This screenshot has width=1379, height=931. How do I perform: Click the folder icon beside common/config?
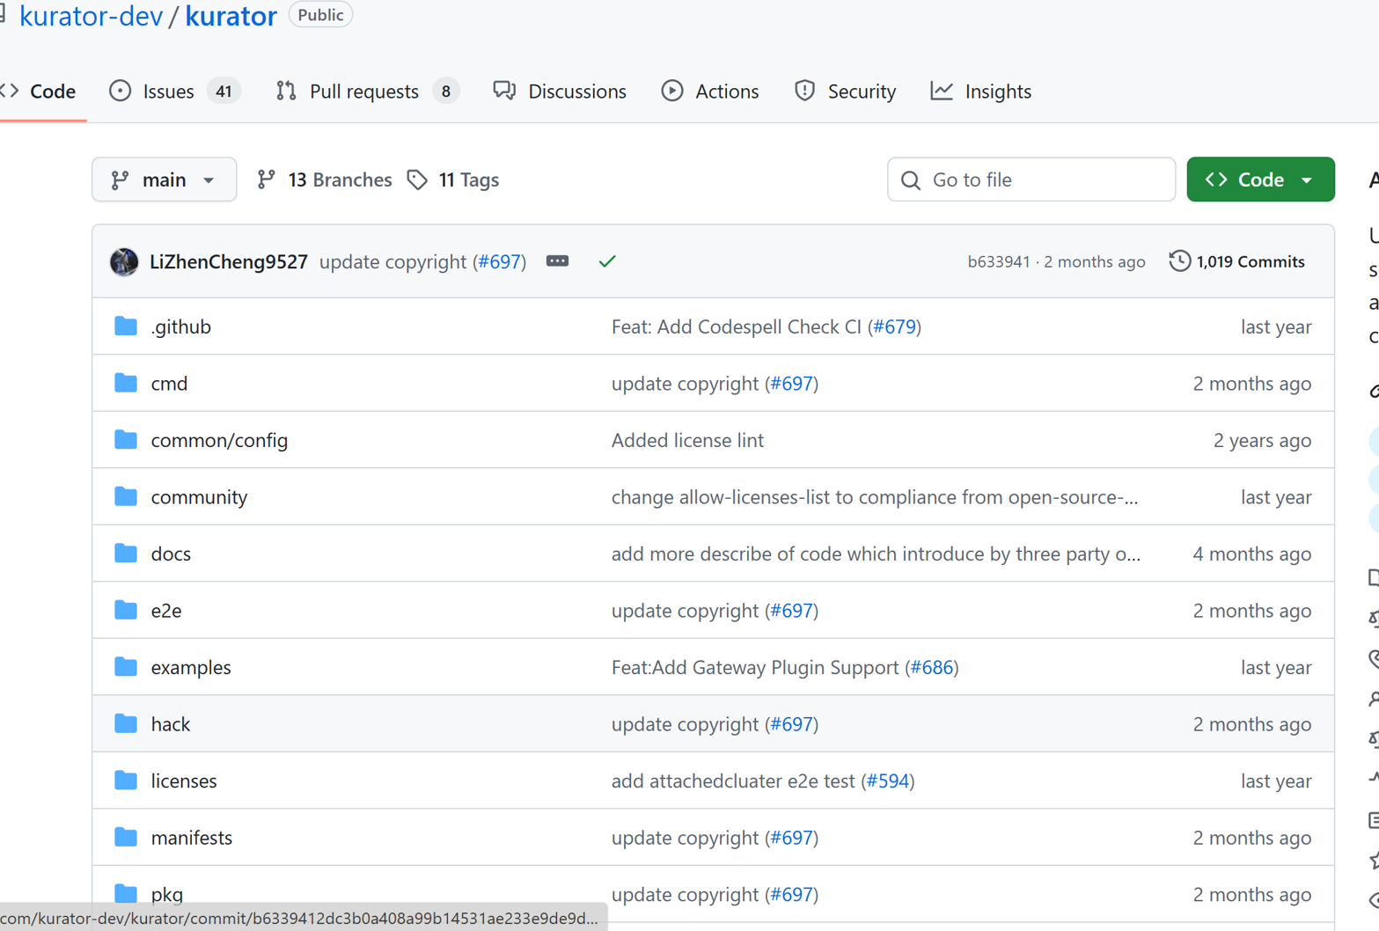click(126, 440)
